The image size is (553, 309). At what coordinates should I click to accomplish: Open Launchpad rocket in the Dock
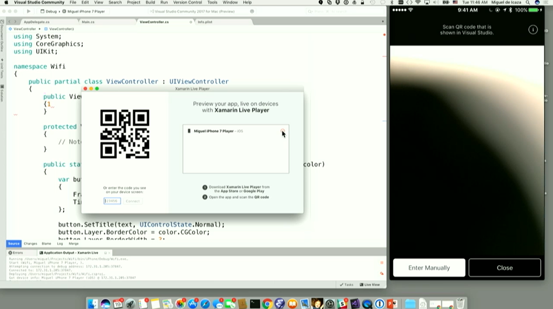click(130, 304)
